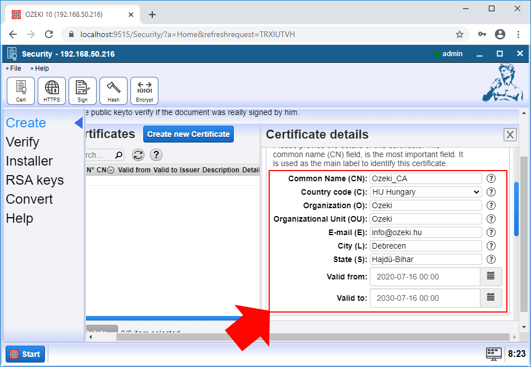Click the Issuer column header
This screenshot has width=531, height=367.
(x=190, y=170)
